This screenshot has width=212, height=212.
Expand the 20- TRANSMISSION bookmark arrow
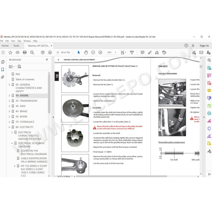(x=9, y=101)
